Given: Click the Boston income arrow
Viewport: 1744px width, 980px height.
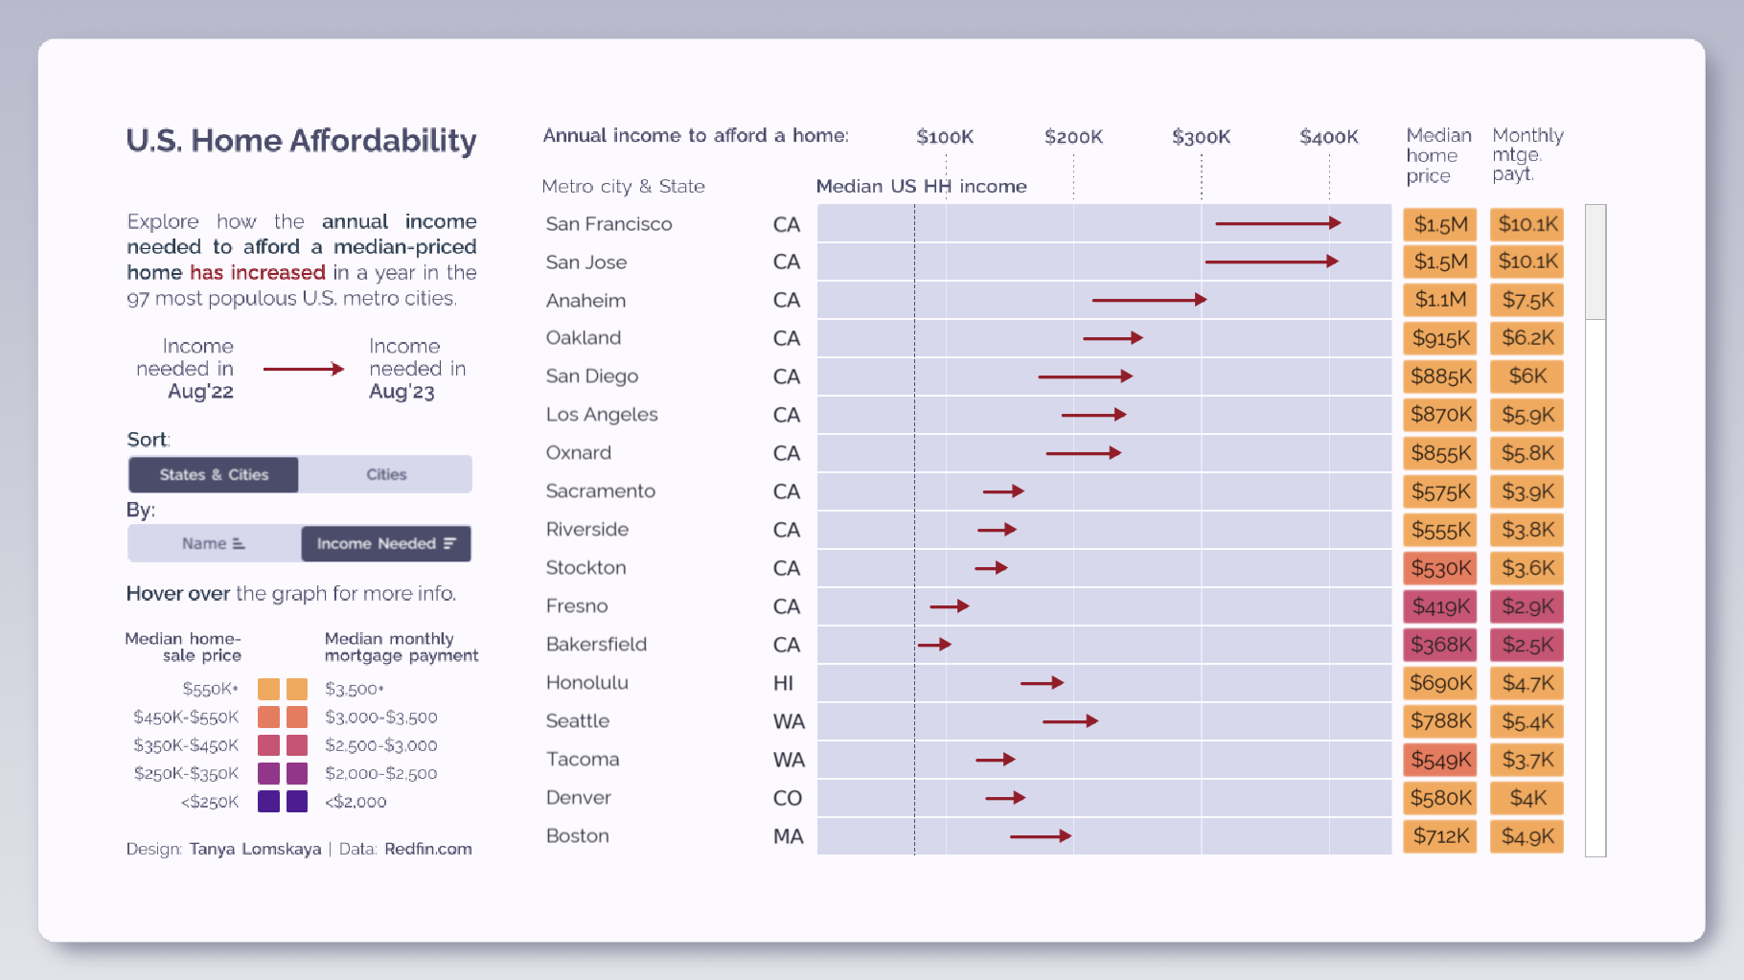Looking at the screenshot, I should pyautogui.click(x=1041, y=836).
